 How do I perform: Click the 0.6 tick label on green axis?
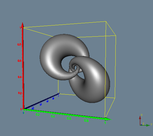click(x=69, y=118)
